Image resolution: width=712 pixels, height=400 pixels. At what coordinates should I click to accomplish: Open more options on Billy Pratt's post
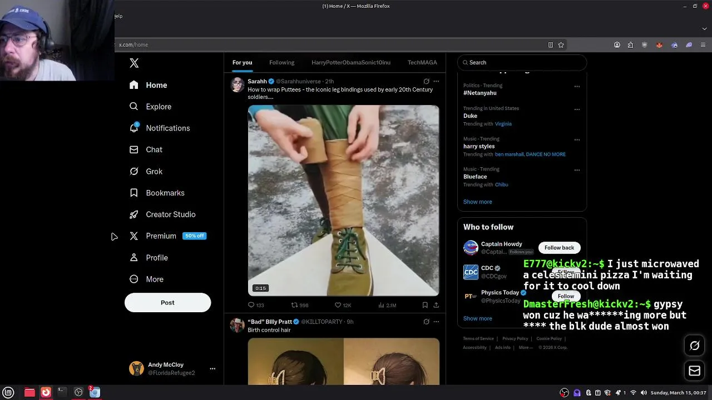[436, 322]
